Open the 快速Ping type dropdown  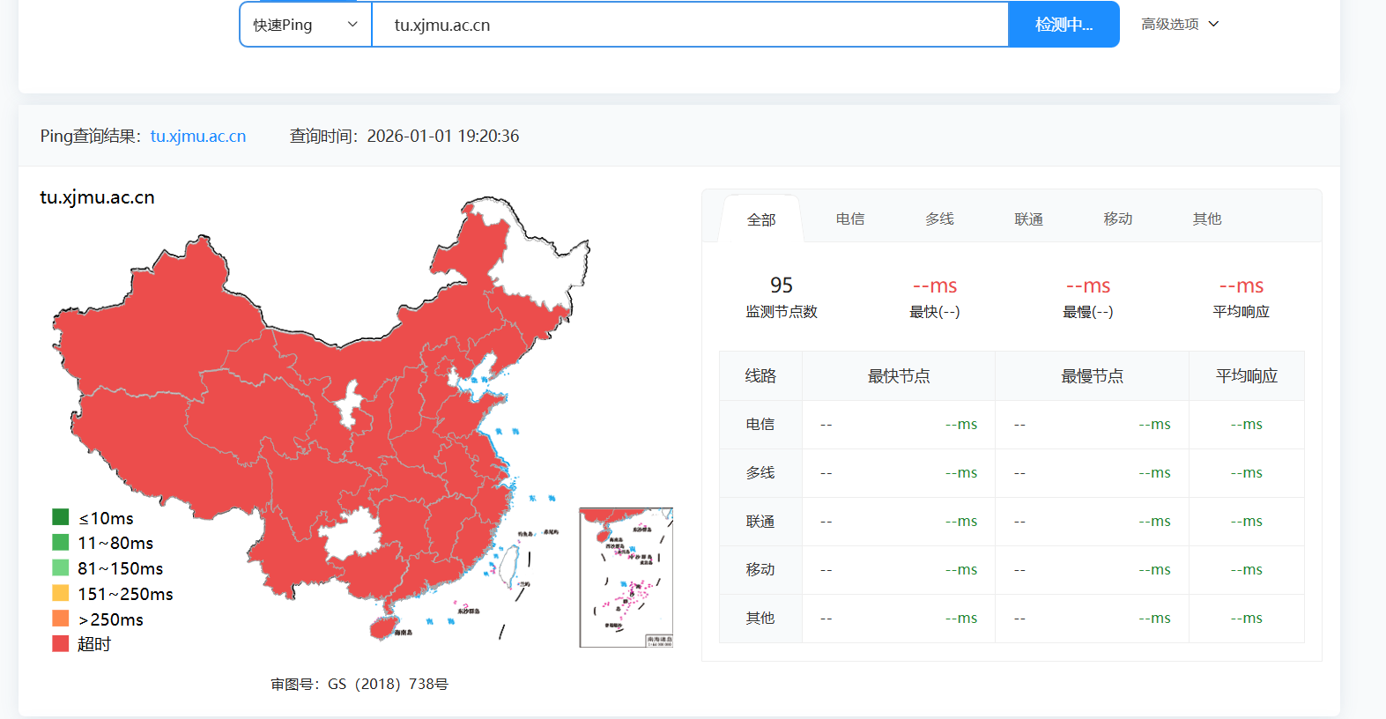[305, 25]
